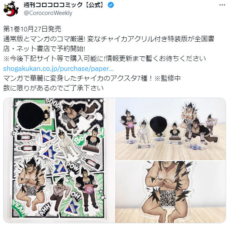Click the POW! speech bubble on the sheet
The image size is (230, 226).
pyautogui.click(x=73, y=166)
